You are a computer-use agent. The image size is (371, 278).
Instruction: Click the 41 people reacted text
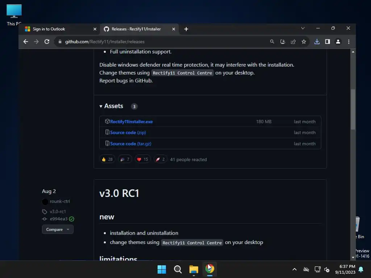[x=188, y=160]
